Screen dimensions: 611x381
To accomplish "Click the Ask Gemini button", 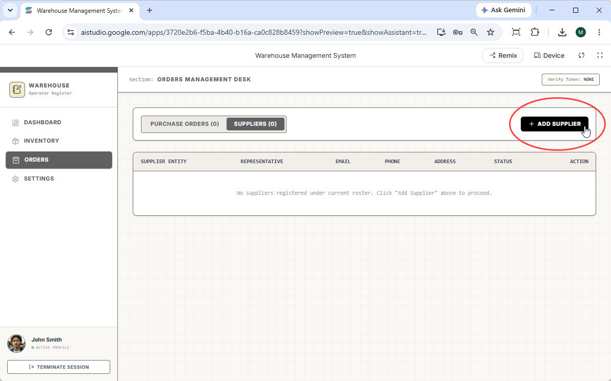I will point(503,10).
